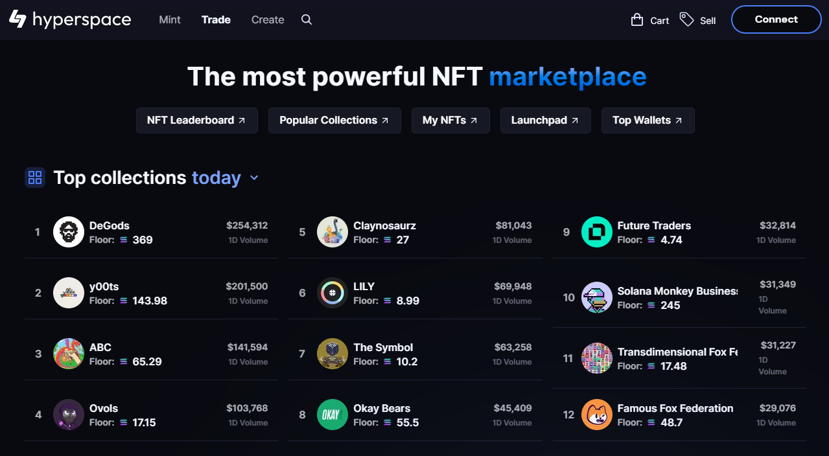Click the Hyperspace lightning bolt logo

[x=19, y=19]
